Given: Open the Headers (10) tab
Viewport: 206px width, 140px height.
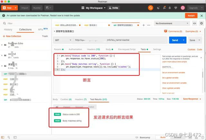Looking at the screenshot, I should click(x=93, y=49).
